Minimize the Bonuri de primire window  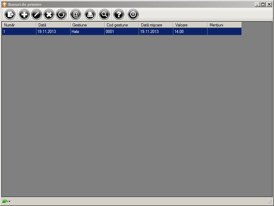click(257, 4)
